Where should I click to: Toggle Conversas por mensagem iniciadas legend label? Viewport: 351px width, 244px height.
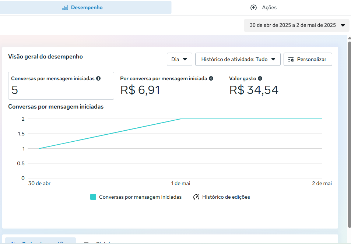[140, 197]
